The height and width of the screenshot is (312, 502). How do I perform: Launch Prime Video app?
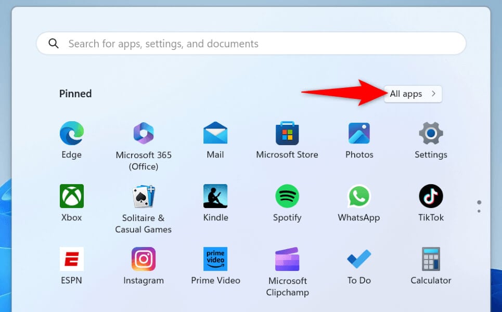[x=215, y=259]
